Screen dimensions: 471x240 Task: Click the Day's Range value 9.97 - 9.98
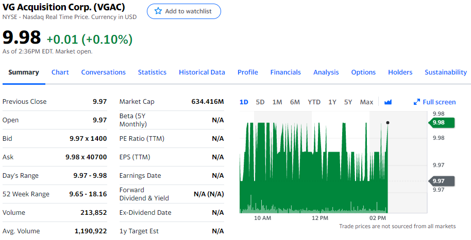click(90, 176)
